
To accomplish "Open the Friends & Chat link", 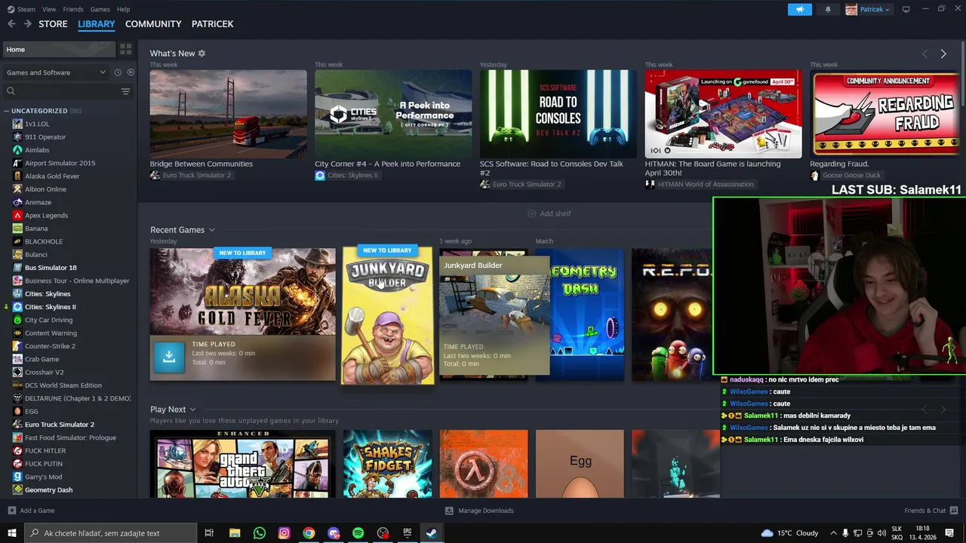I will click(924, 511).
